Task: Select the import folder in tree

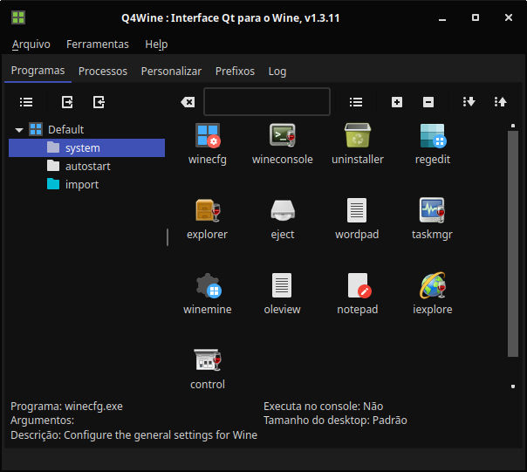Action: tap(81, 185)
